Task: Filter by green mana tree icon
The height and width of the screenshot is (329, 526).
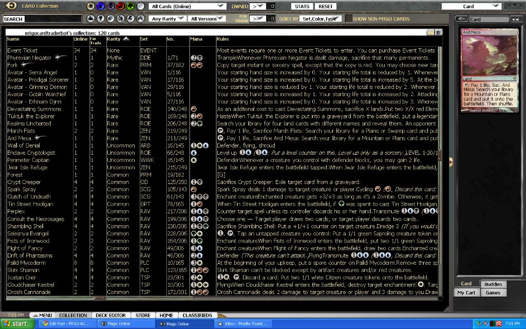Action: point(130,7)
